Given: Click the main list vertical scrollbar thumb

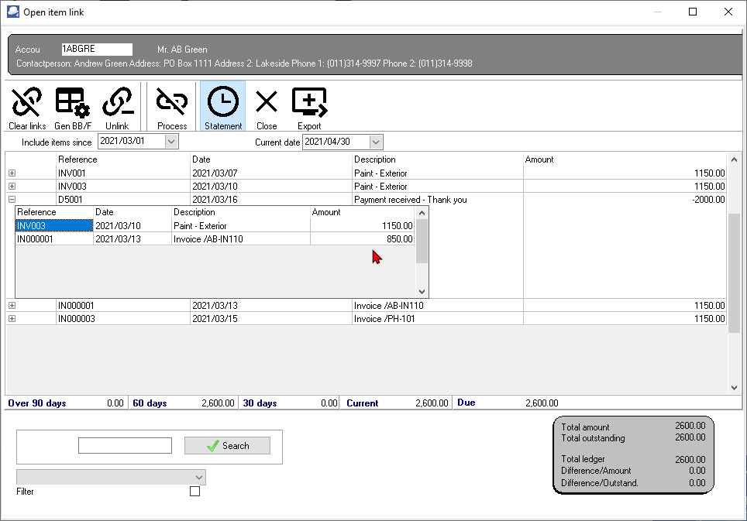Looking at the screenshot, I should [x=734, y=273].
